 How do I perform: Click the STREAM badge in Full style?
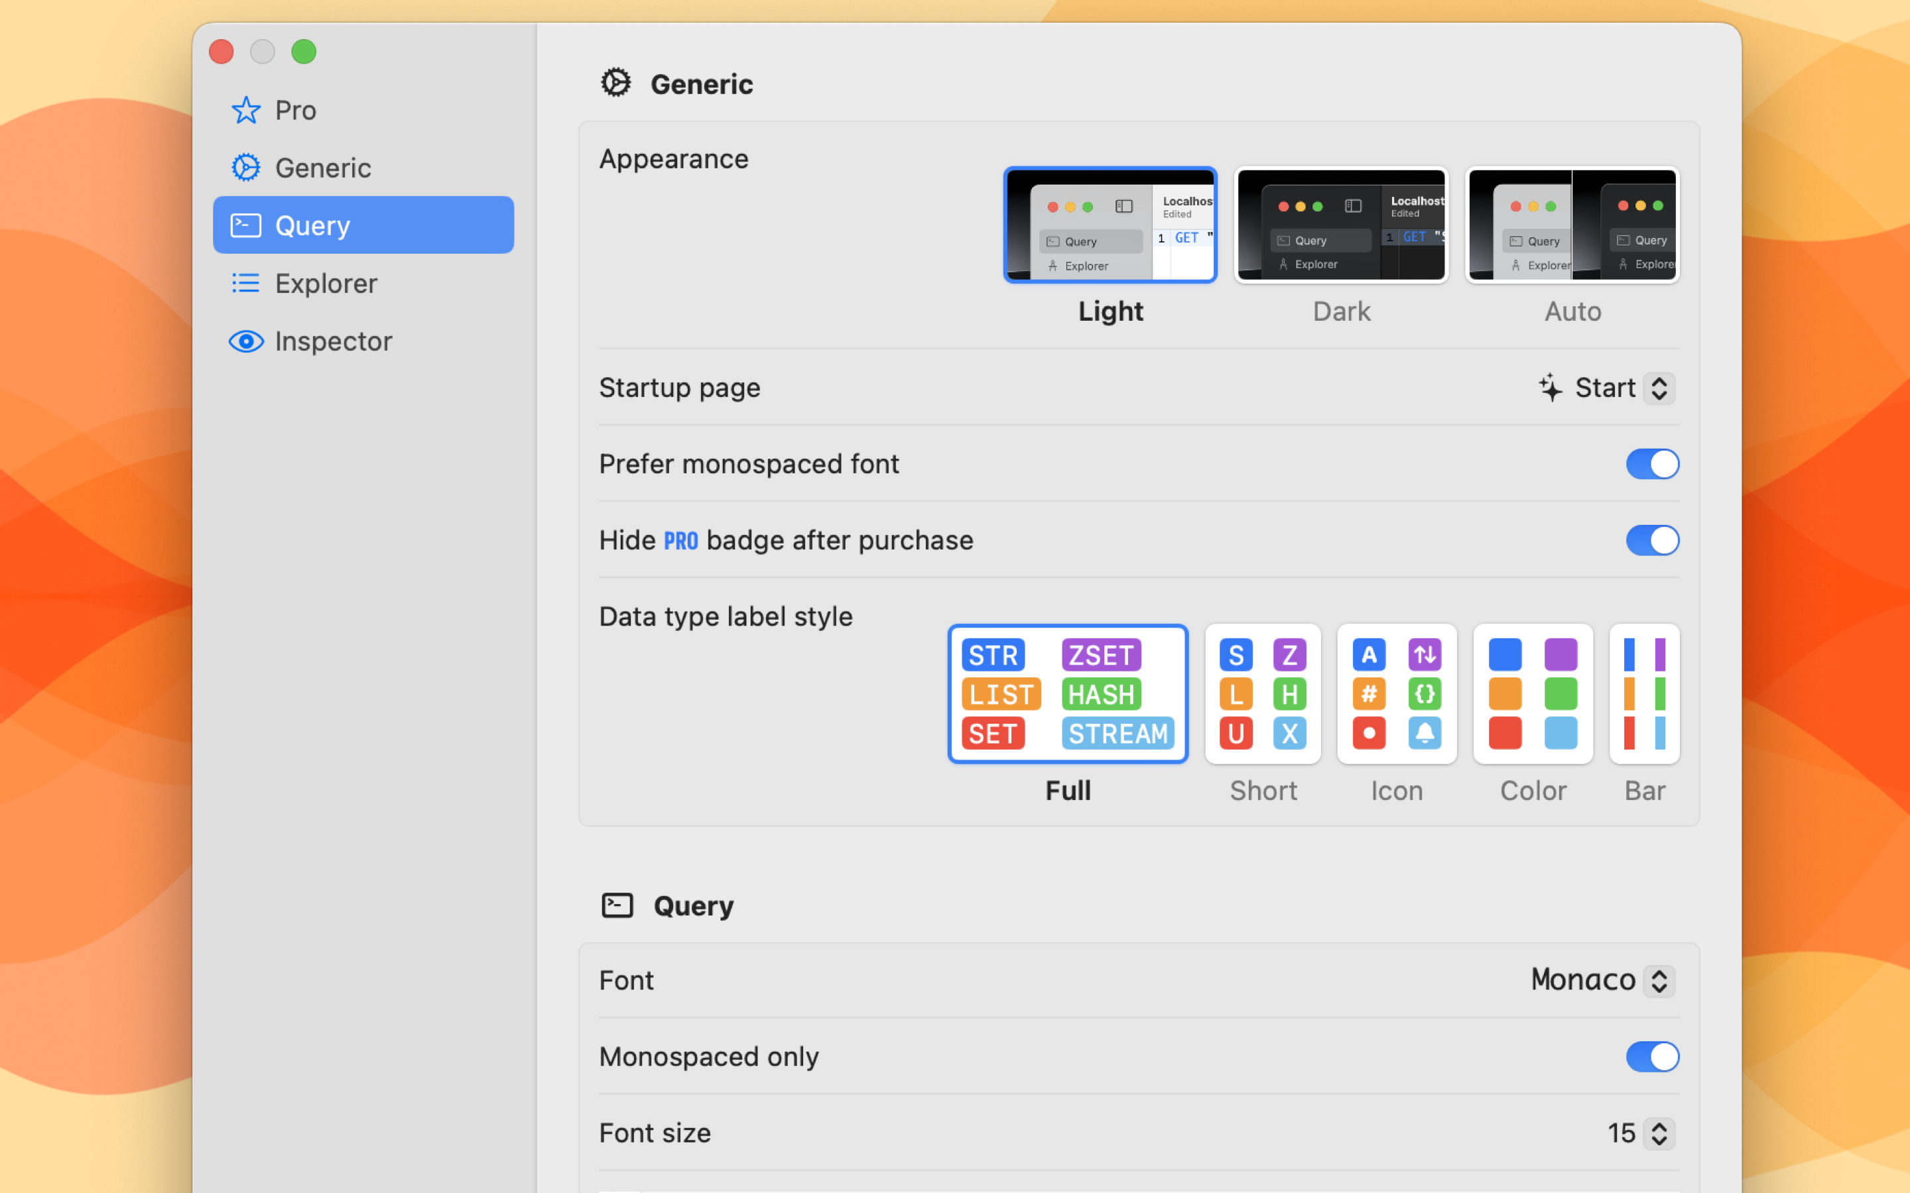point(1117,734)
